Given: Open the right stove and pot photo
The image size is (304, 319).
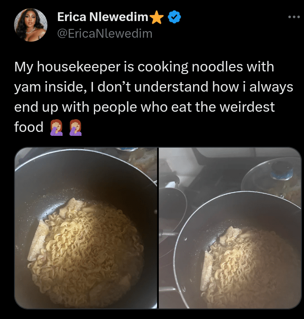Looking at the screenshot, I should pos(230,228).
